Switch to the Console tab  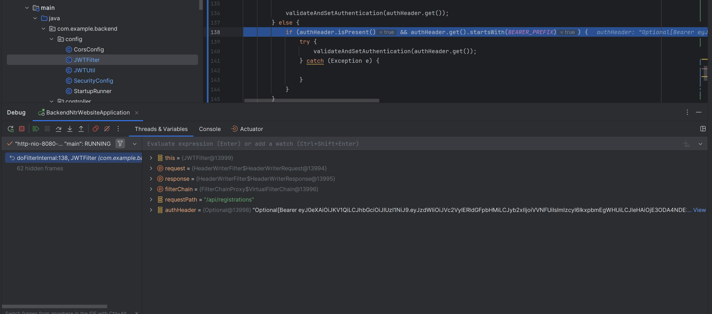[x=209, y=129]
